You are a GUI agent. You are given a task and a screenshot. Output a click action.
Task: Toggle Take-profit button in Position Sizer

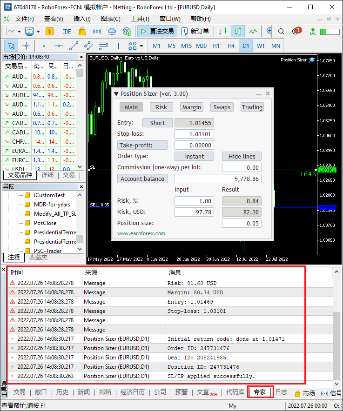click(142, 145)
